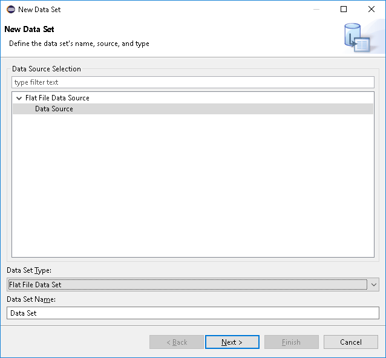Minimize the New Data Set dialog
This screenshot has width=386, height=358.
coord(316,10)
